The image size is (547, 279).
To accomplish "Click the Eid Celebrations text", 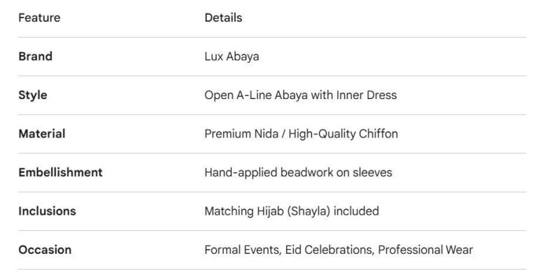I will [x=328, y=250].
